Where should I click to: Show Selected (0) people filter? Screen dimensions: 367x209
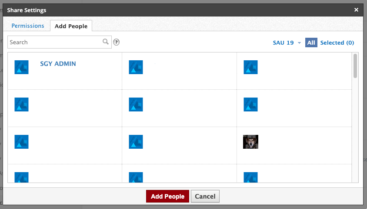pos(337,42)
